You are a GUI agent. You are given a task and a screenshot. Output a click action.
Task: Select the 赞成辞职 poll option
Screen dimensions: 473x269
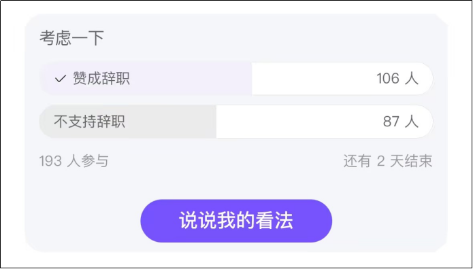coord(236,79)
